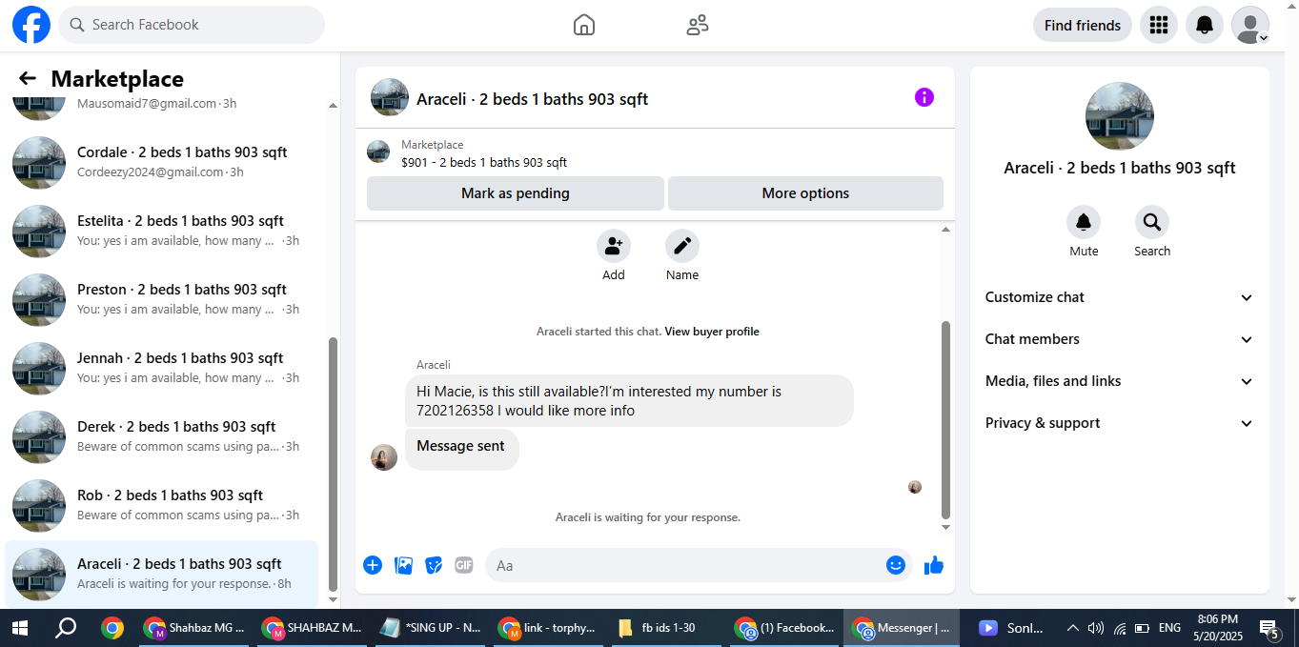The height and width of the screenshot is (647, 1299).
Task: Open the emoji picker in message box
Action: coord(896,565)
